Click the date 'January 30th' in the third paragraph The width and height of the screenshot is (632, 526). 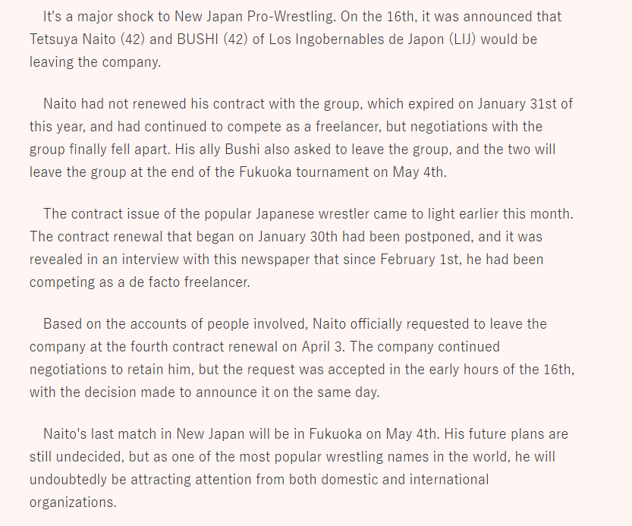297,237
